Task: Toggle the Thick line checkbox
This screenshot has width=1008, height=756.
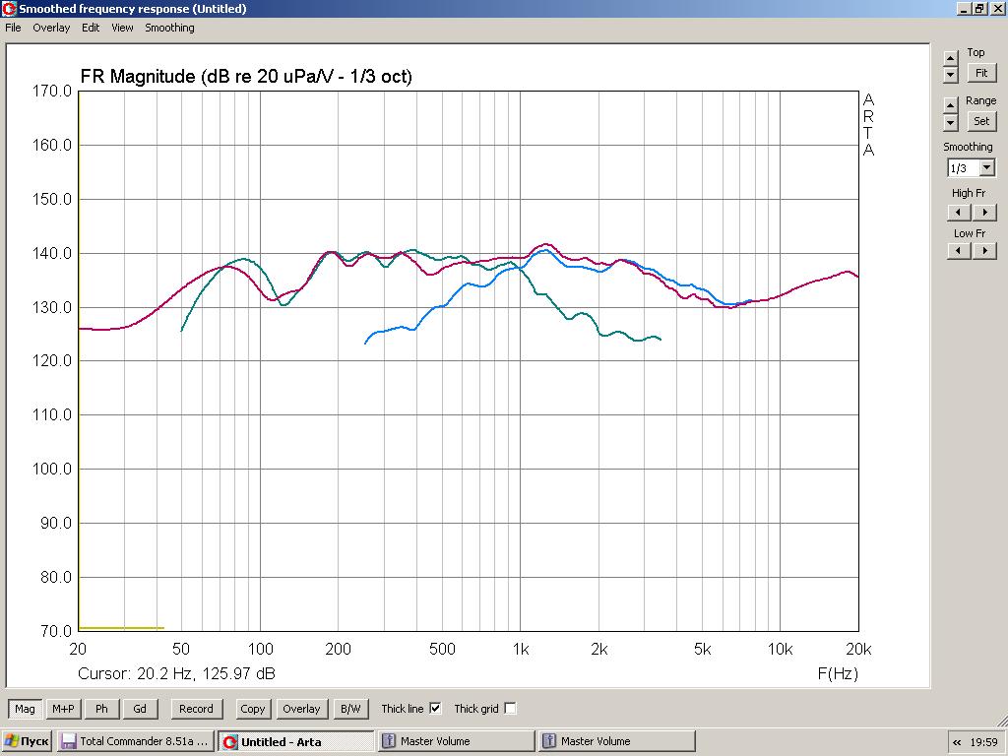Action: (x=435, y=709)
